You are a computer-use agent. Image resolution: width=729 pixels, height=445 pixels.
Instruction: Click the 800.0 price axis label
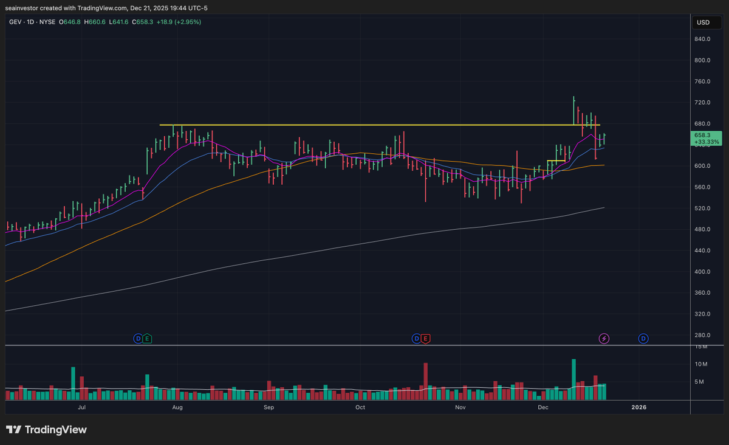pos(702,60)
